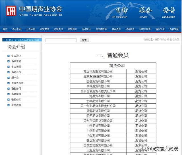Viewport: 182px width, 155px height.
Task: Select table cell 国泰君安期货有限公司
Action: pos(98,145)
